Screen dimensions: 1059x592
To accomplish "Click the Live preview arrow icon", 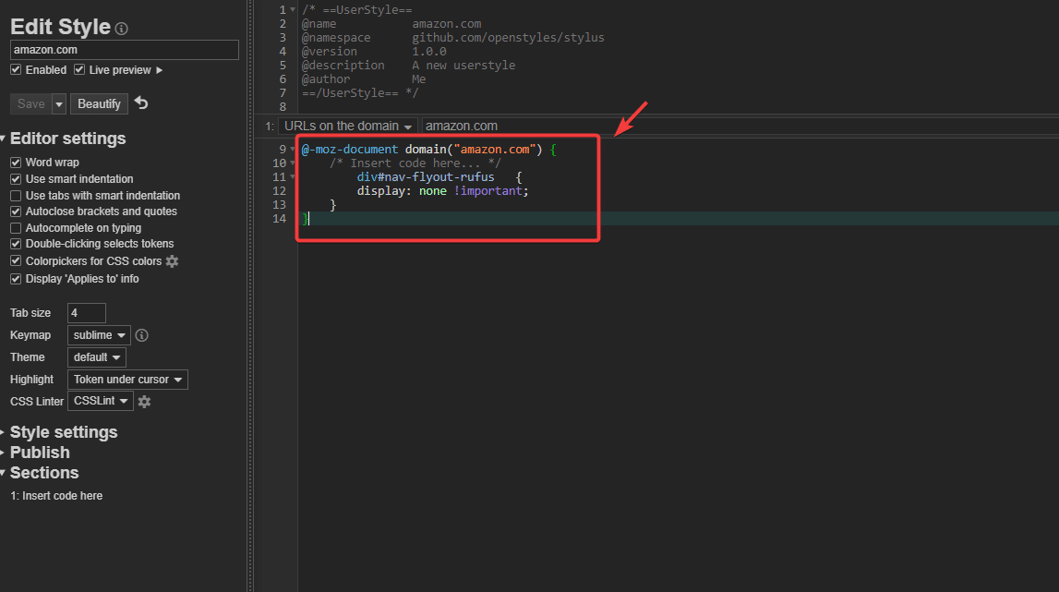I will click(160, 70).
